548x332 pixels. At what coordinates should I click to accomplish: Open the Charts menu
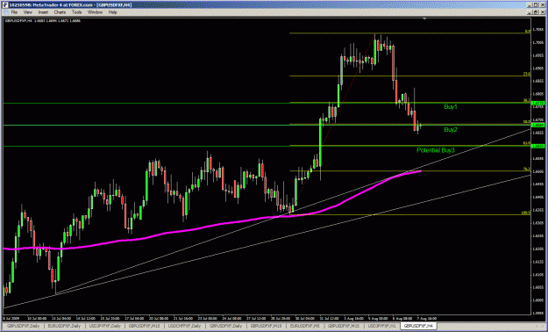point(60,12)
